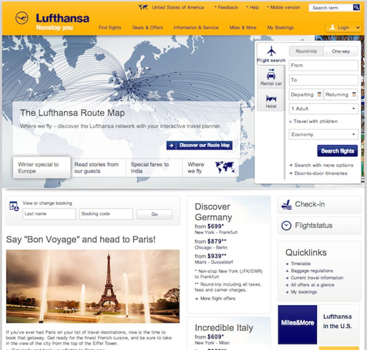Open the Departing calendar icon
The image size is (367, 350).
pyautogui.click(x=317, y=95)
